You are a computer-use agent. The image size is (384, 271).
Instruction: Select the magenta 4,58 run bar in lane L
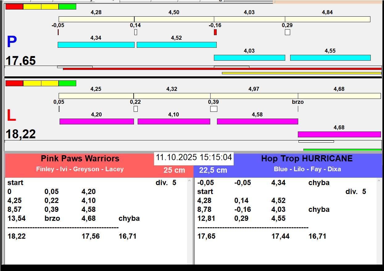(257, 121)
